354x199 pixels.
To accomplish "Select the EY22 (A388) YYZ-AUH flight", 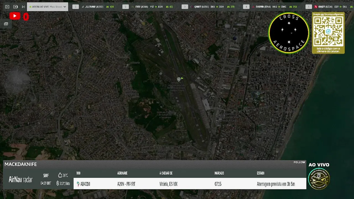I will (x=149, y=7).
